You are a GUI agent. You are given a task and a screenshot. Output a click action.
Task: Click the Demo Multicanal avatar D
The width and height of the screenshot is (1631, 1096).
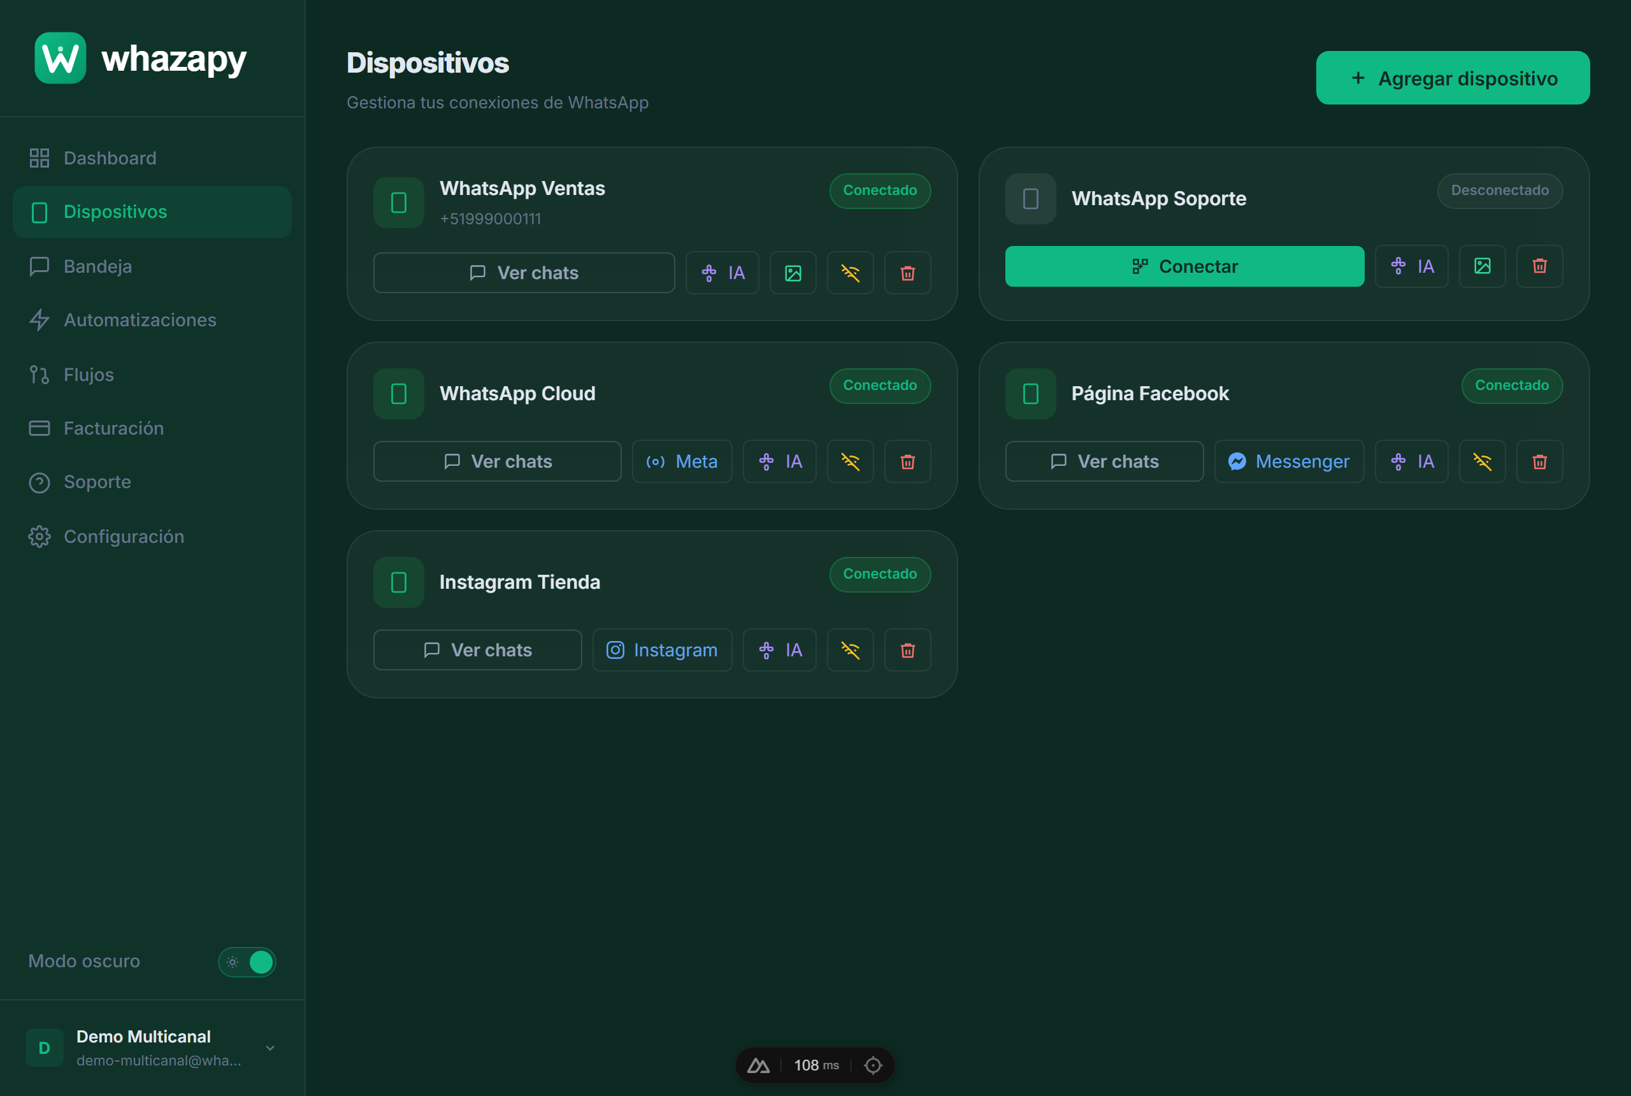click(x=44, y=1047)
